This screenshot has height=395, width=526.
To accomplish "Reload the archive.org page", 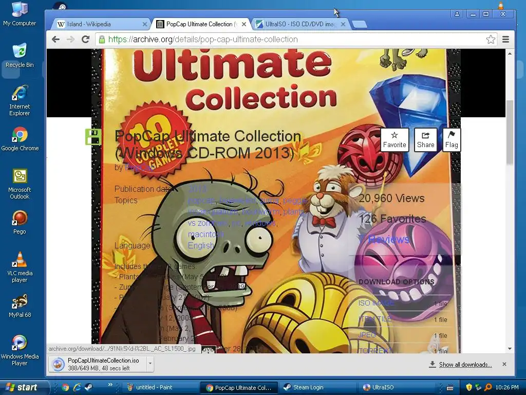I will 86,39.
